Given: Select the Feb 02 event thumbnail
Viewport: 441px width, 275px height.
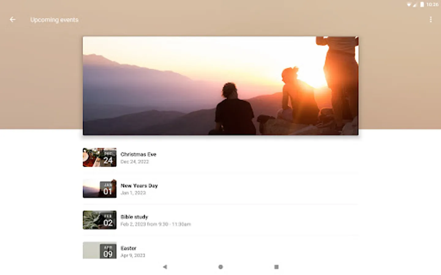Looking at the screenshot, I should point(100,220).
